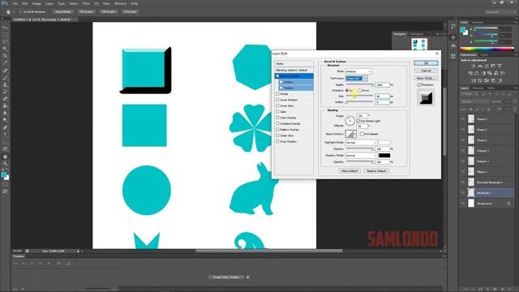Open the Timeline panel menu icon
519x292 pixels.
point(444,256)
